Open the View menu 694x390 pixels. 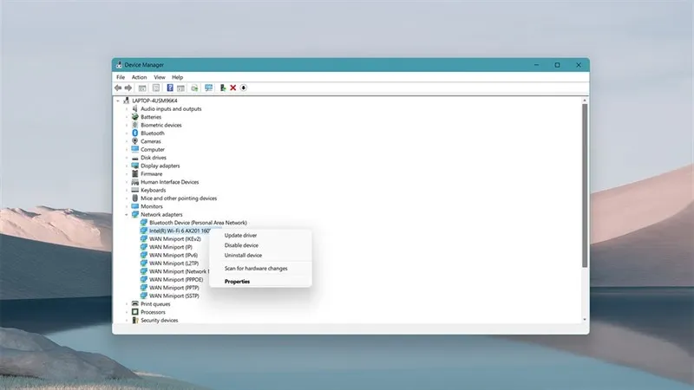[159, 77]
